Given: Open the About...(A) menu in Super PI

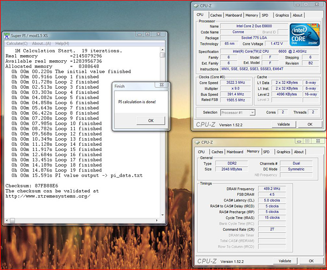Looking at the screenshot, I should (42, 43).
